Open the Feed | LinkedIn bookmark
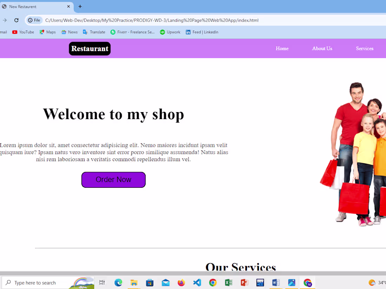The height and width of the screenshot is (289, 386). coord(202,32)
